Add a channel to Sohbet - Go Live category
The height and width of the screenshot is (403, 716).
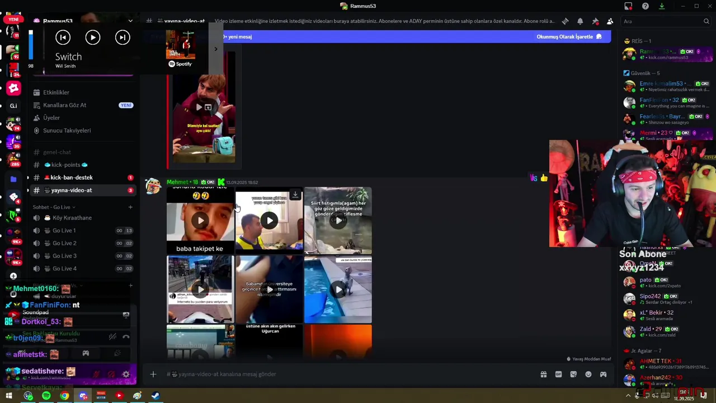(130, 207)
